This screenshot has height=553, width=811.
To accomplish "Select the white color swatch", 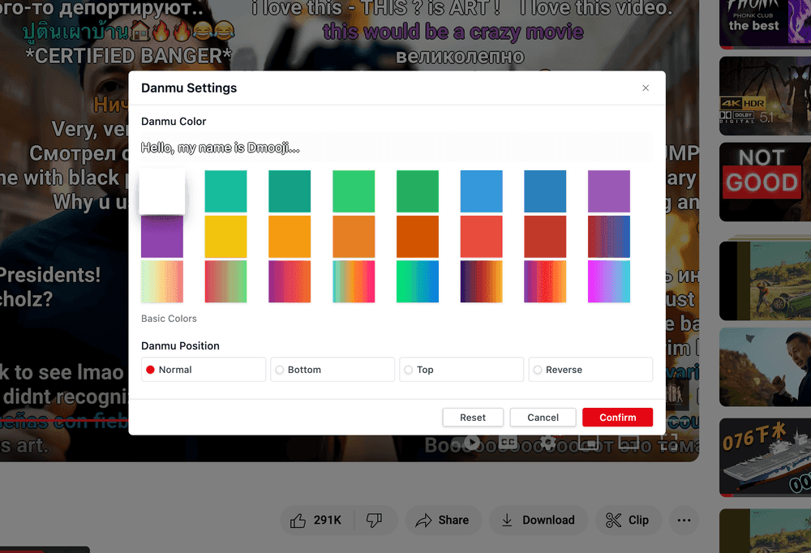I will [162, 191].
